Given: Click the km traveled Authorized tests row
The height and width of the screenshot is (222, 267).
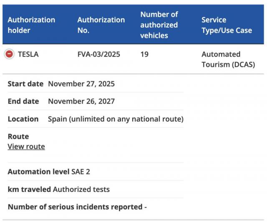Looking at the screenshot, I should (59, 189).
